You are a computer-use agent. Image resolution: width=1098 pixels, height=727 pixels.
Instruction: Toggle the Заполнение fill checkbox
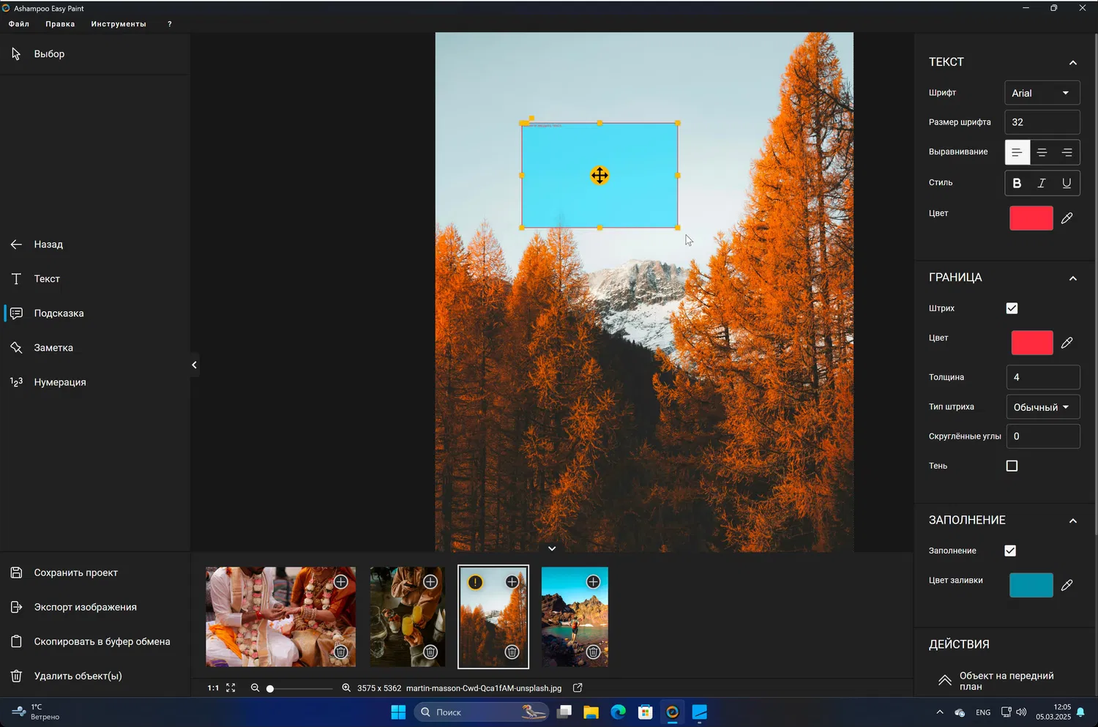[1010, 551]
